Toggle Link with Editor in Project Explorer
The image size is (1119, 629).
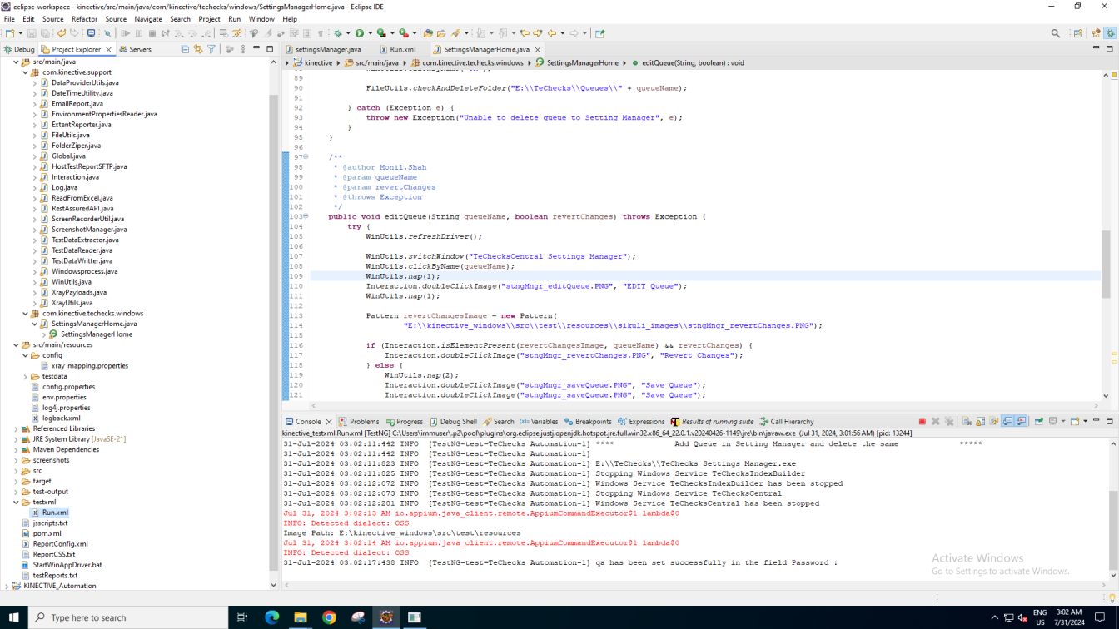click(x=198, y=49)
